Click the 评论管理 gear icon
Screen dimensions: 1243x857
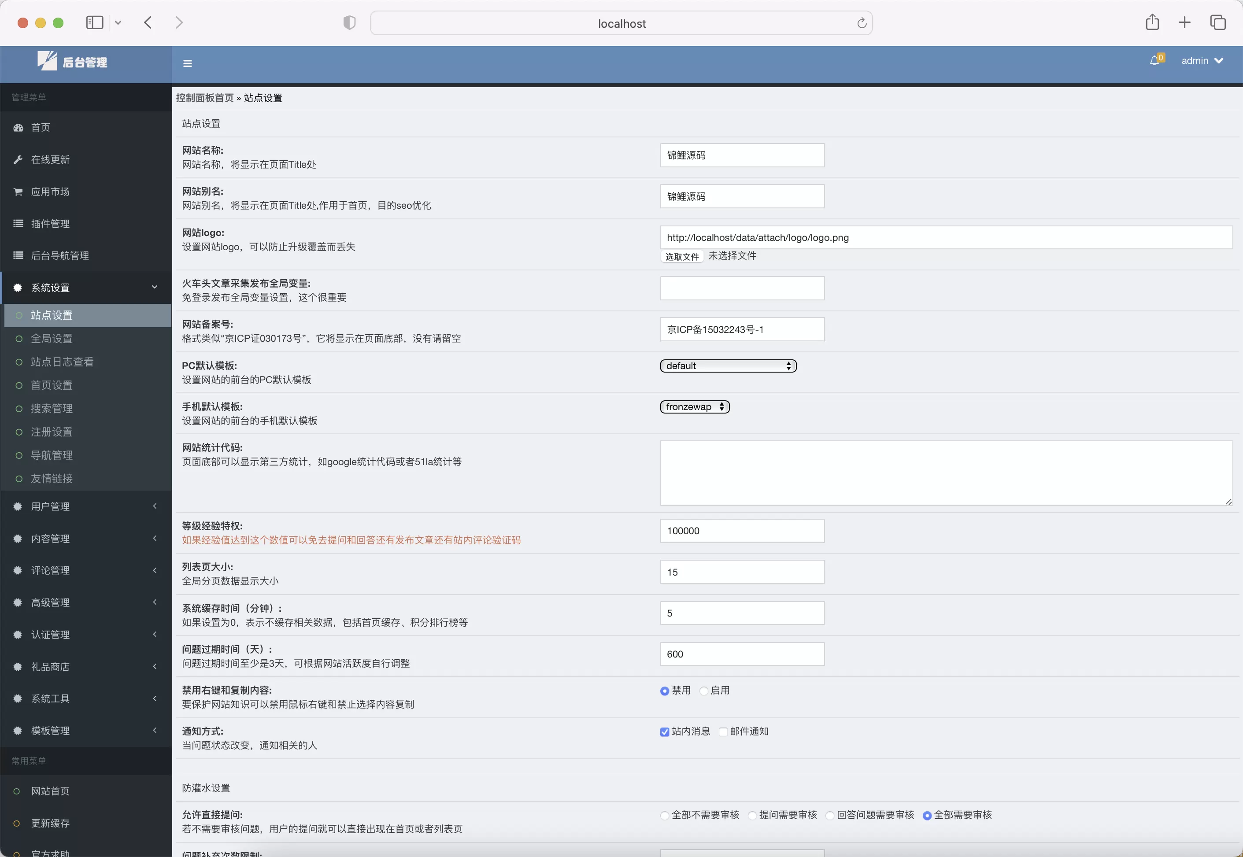(18, 570)
